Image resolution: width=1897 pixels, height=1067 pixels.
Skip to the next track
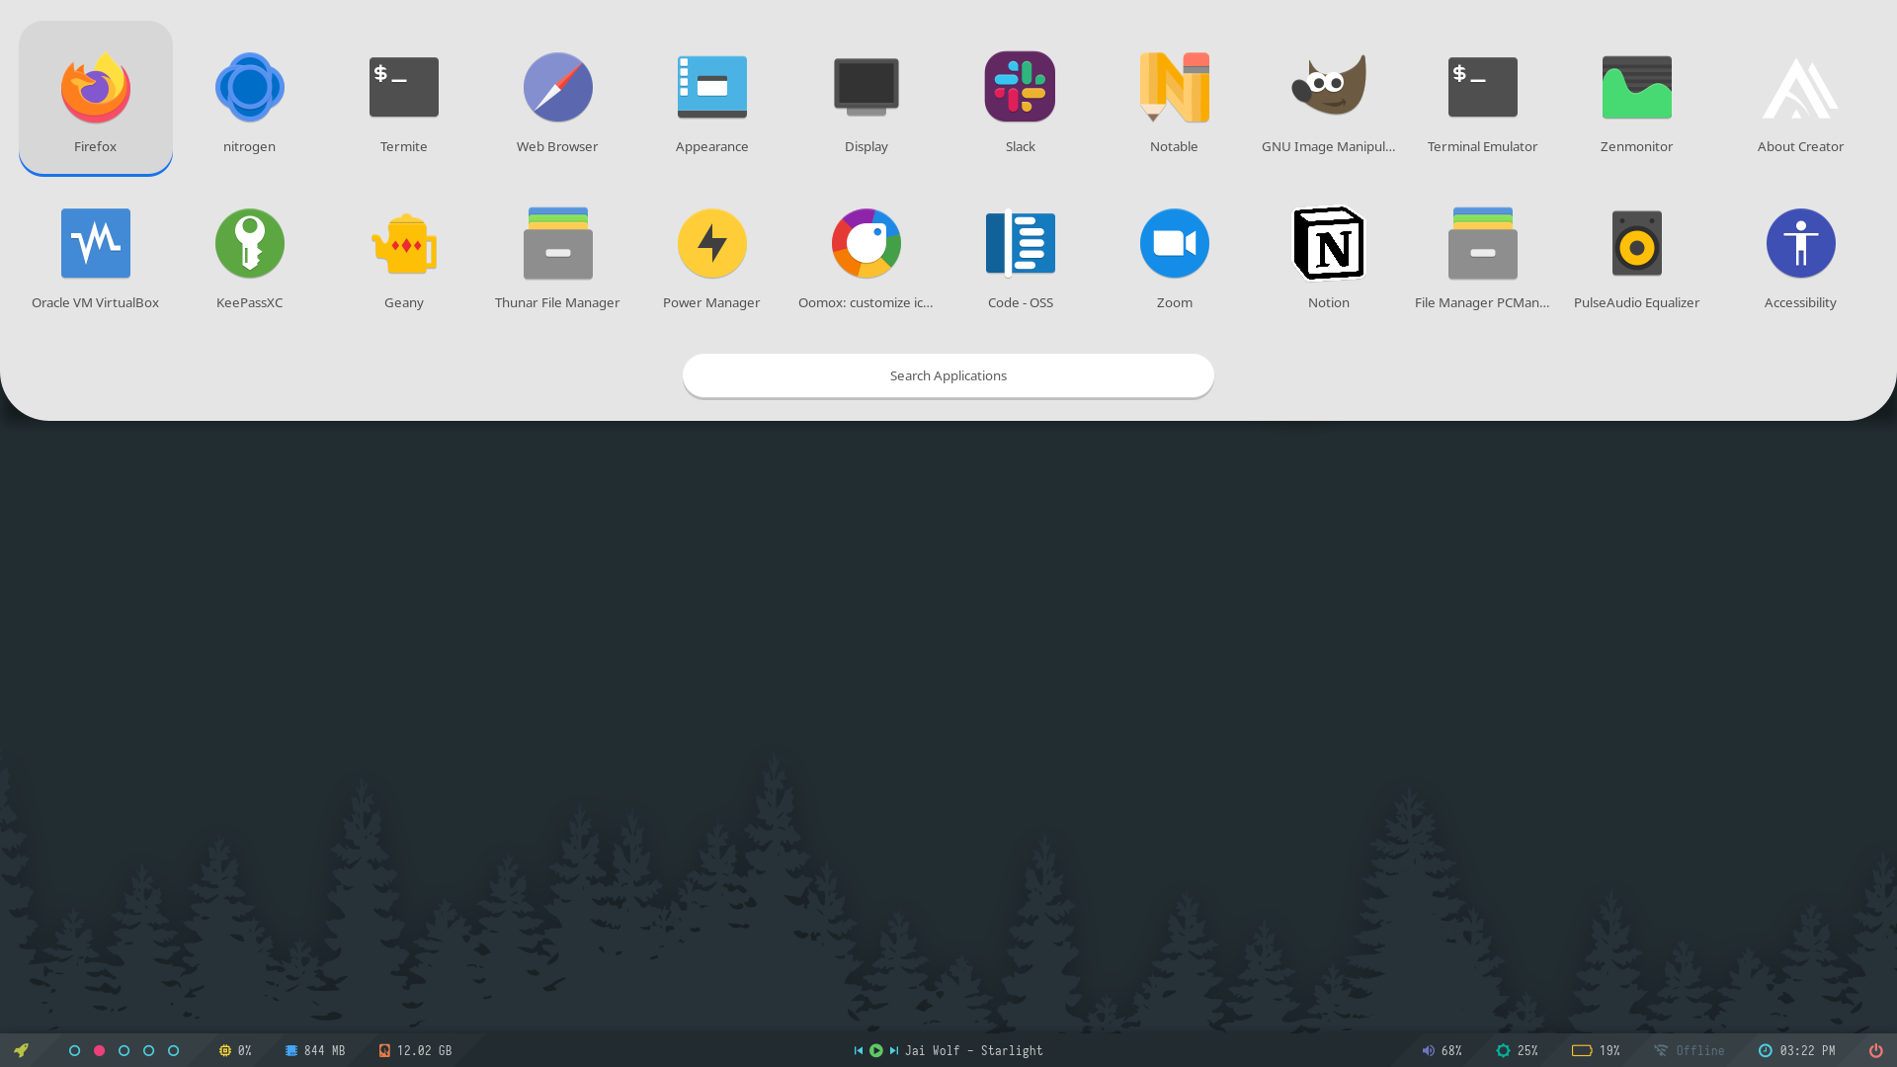[x=894, y=1050]
